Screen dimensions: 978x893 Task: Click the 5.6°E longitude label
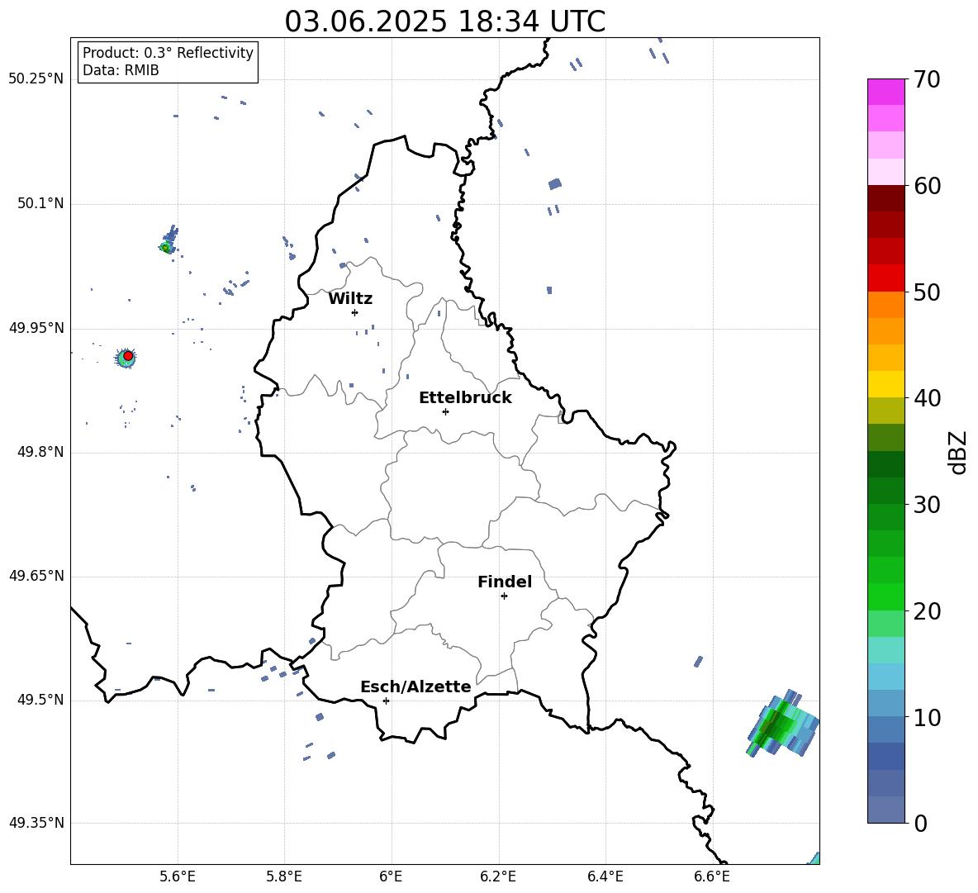[178, 877]
